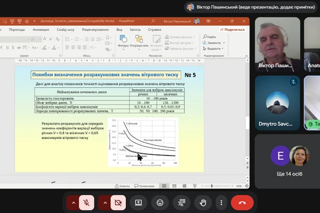Open Эффекты фигуры shape effects dropdown

click(180, 48)
